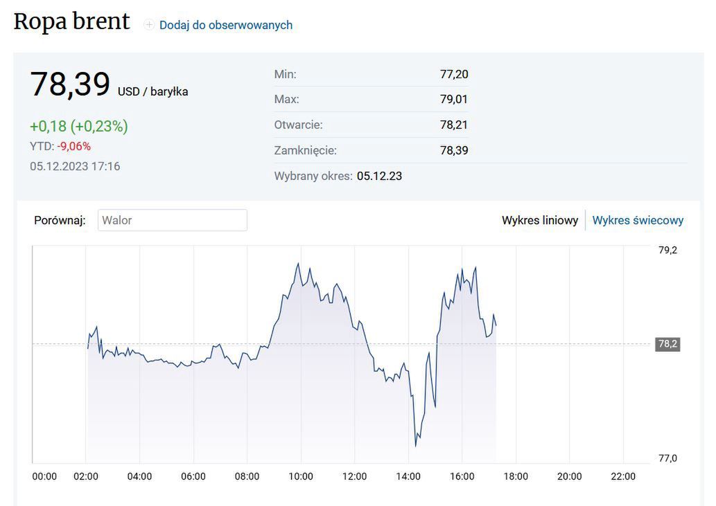This screenshot has width=716, height=506.
Task: Click the timestamp 05.12.2023 17:16
Action: click(74, 166)
